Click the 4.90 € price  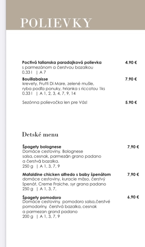(x=131, y=63)
